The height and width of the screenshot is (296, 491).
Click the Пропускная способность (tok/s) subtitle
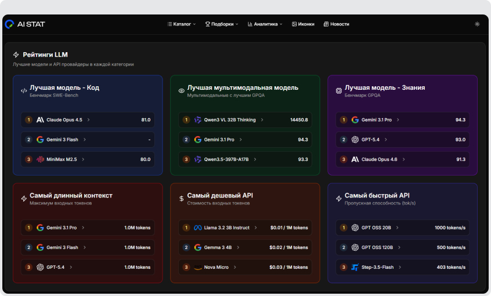(x=380, y=203)
